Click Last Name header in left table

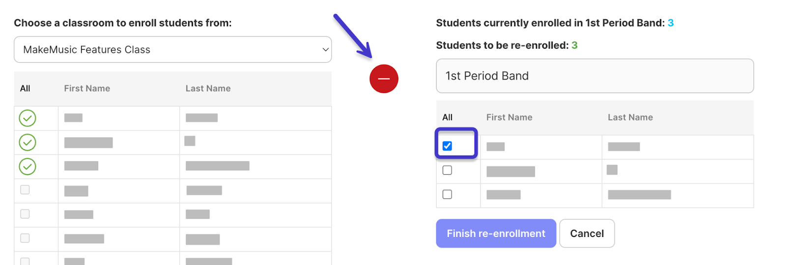point(208,88)
